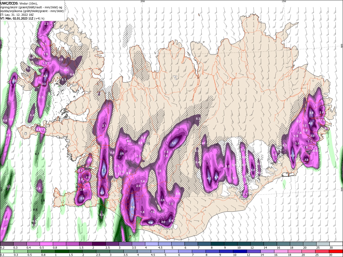Image resolution: width=343 pixels, height=257 pixels.
Task: Click the 2.9 precipitation value on the map
Action: (x=297, y=143)
